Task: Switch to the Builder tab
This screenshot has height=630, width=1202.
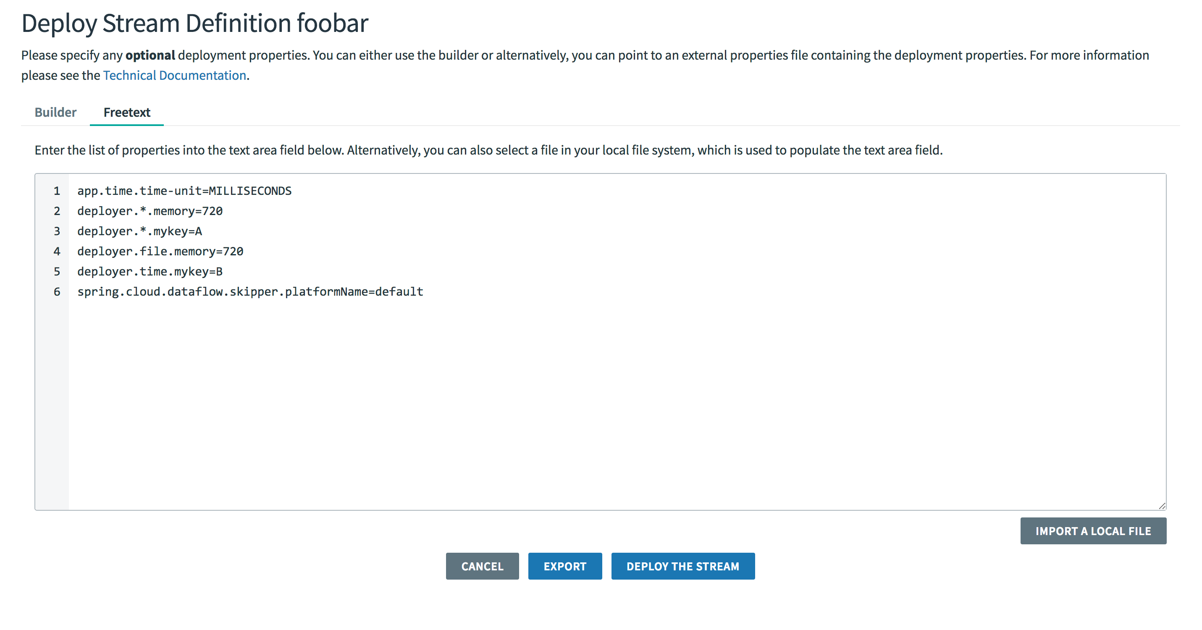Action: coord(55,113)
